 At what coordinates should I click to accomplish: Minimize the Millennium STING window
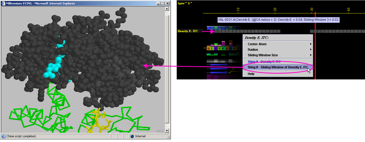[x=158, y=3]
